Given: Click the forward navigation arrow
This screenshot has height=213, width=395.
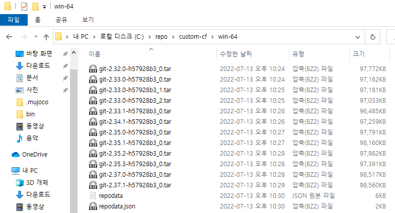Looking at the screenshot, I should [x=24, y=37].
